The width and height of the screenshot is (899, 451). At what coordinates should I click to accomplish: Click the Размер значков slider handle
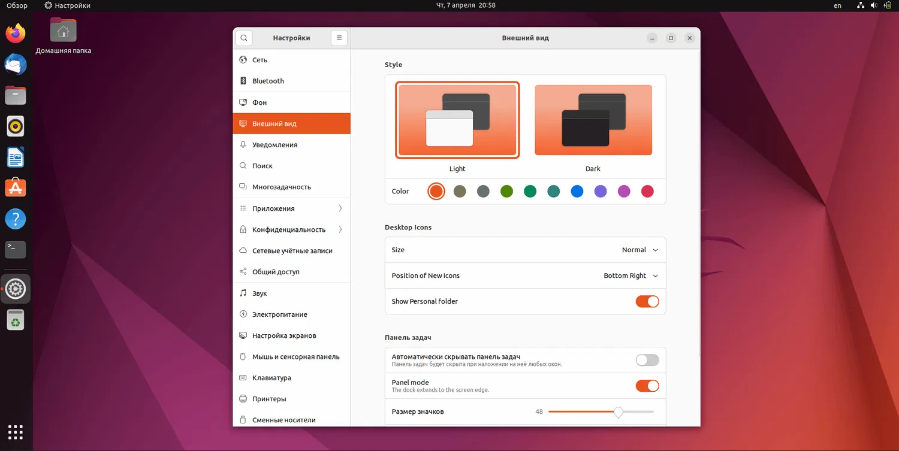[618, 412]
